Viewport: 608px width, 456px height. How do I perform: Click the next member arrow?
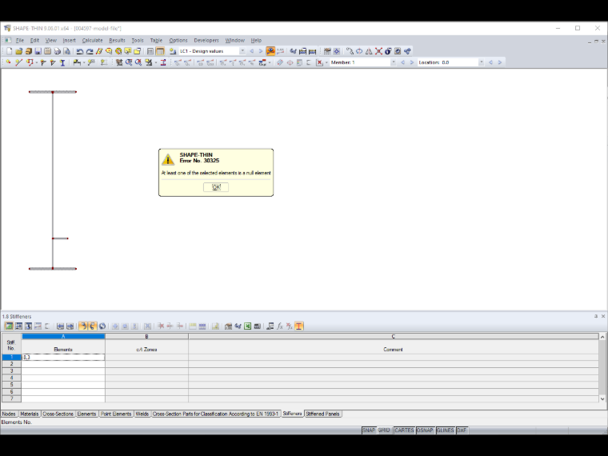pos(412,62)
